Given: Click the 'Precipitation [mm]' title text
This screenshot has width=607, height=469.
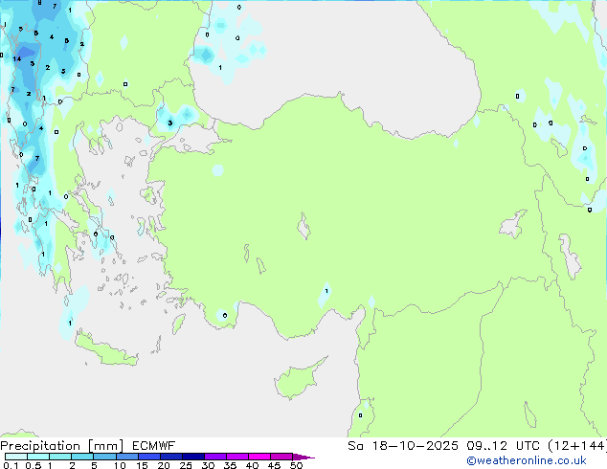Looking at the screenshot, I should click(62, 446).
